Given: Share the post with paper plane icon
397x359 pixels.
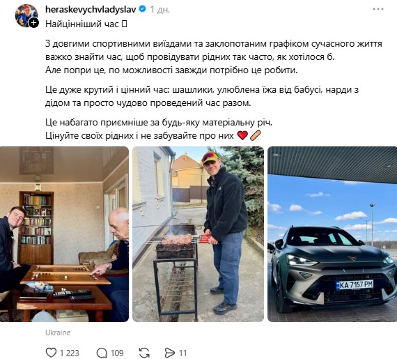Looking at the screenshot, I should (x=169, y=353).
